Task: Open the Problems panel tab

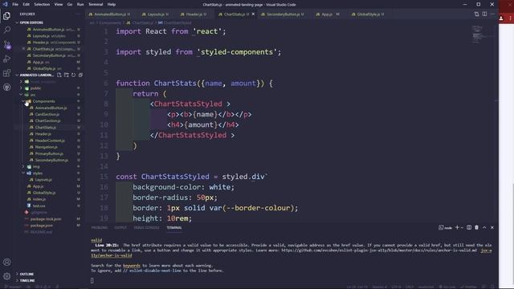Action: pyautogui.click(x=100, y=227)
